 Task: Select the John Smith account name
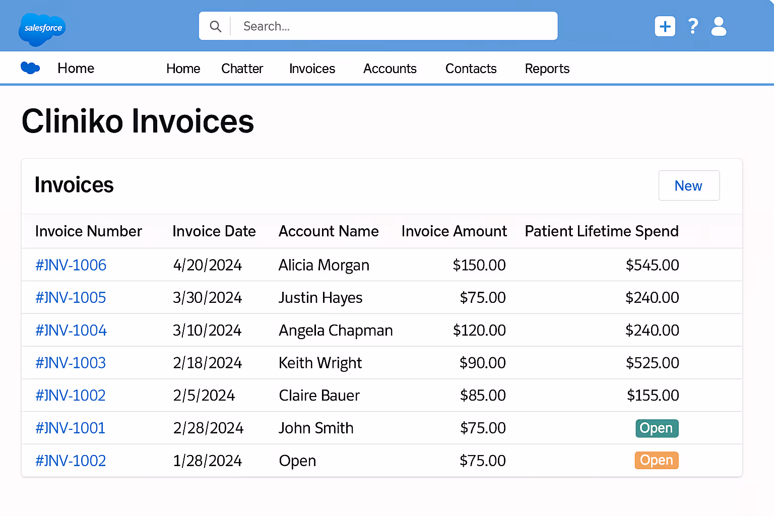pos(316,428)
